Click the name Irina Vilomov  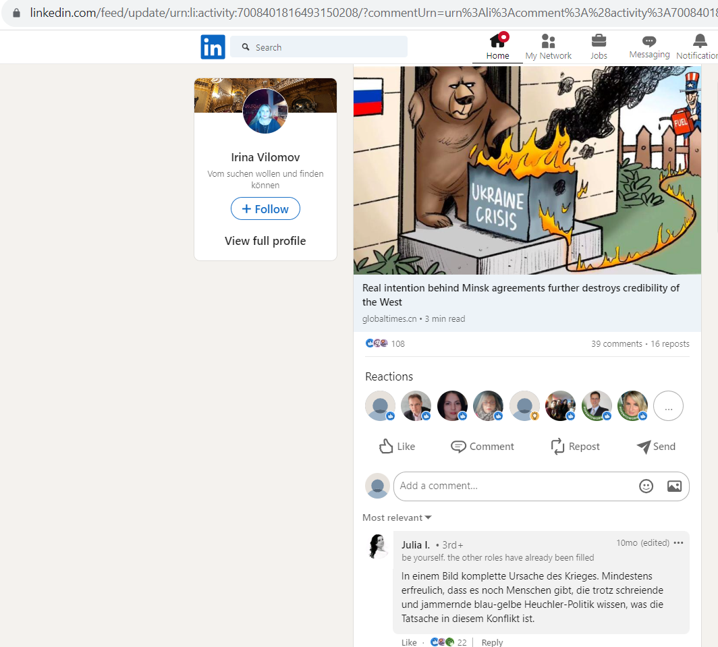(x=265, y=157)
